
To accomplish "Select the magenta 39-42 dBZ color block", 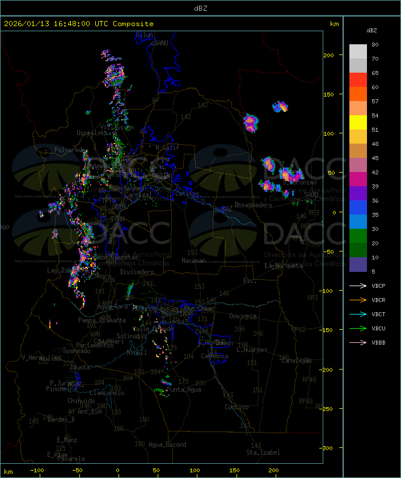I will [358, 179].
